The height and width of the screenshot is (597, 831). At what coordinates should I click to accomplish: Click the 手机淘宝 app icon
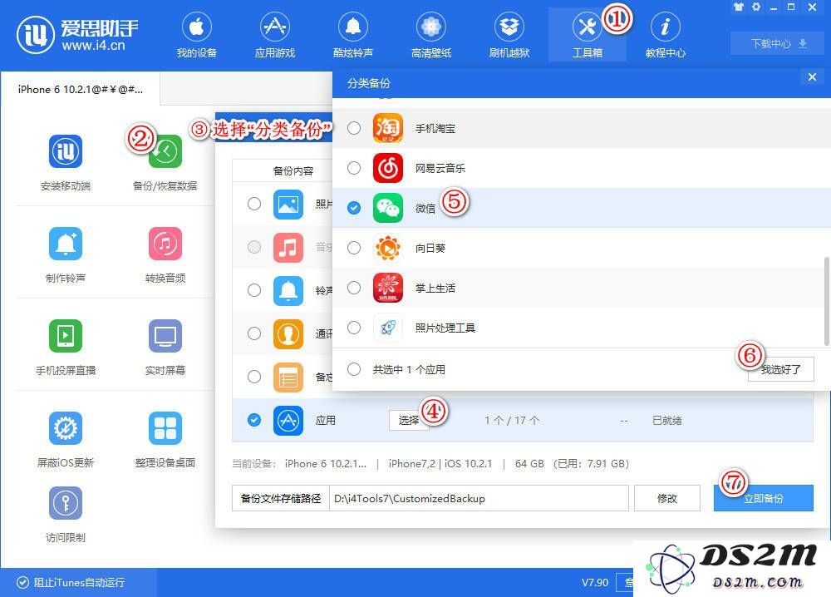point(388,128)
